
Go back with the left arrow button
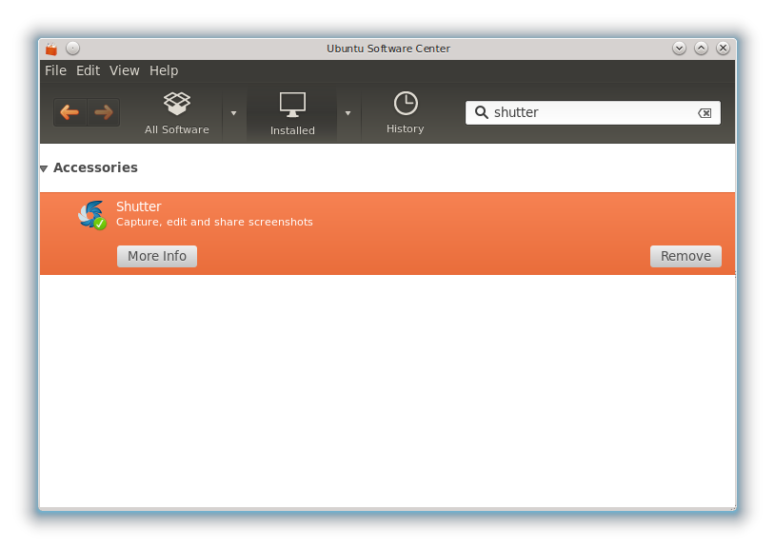[70, 112]
